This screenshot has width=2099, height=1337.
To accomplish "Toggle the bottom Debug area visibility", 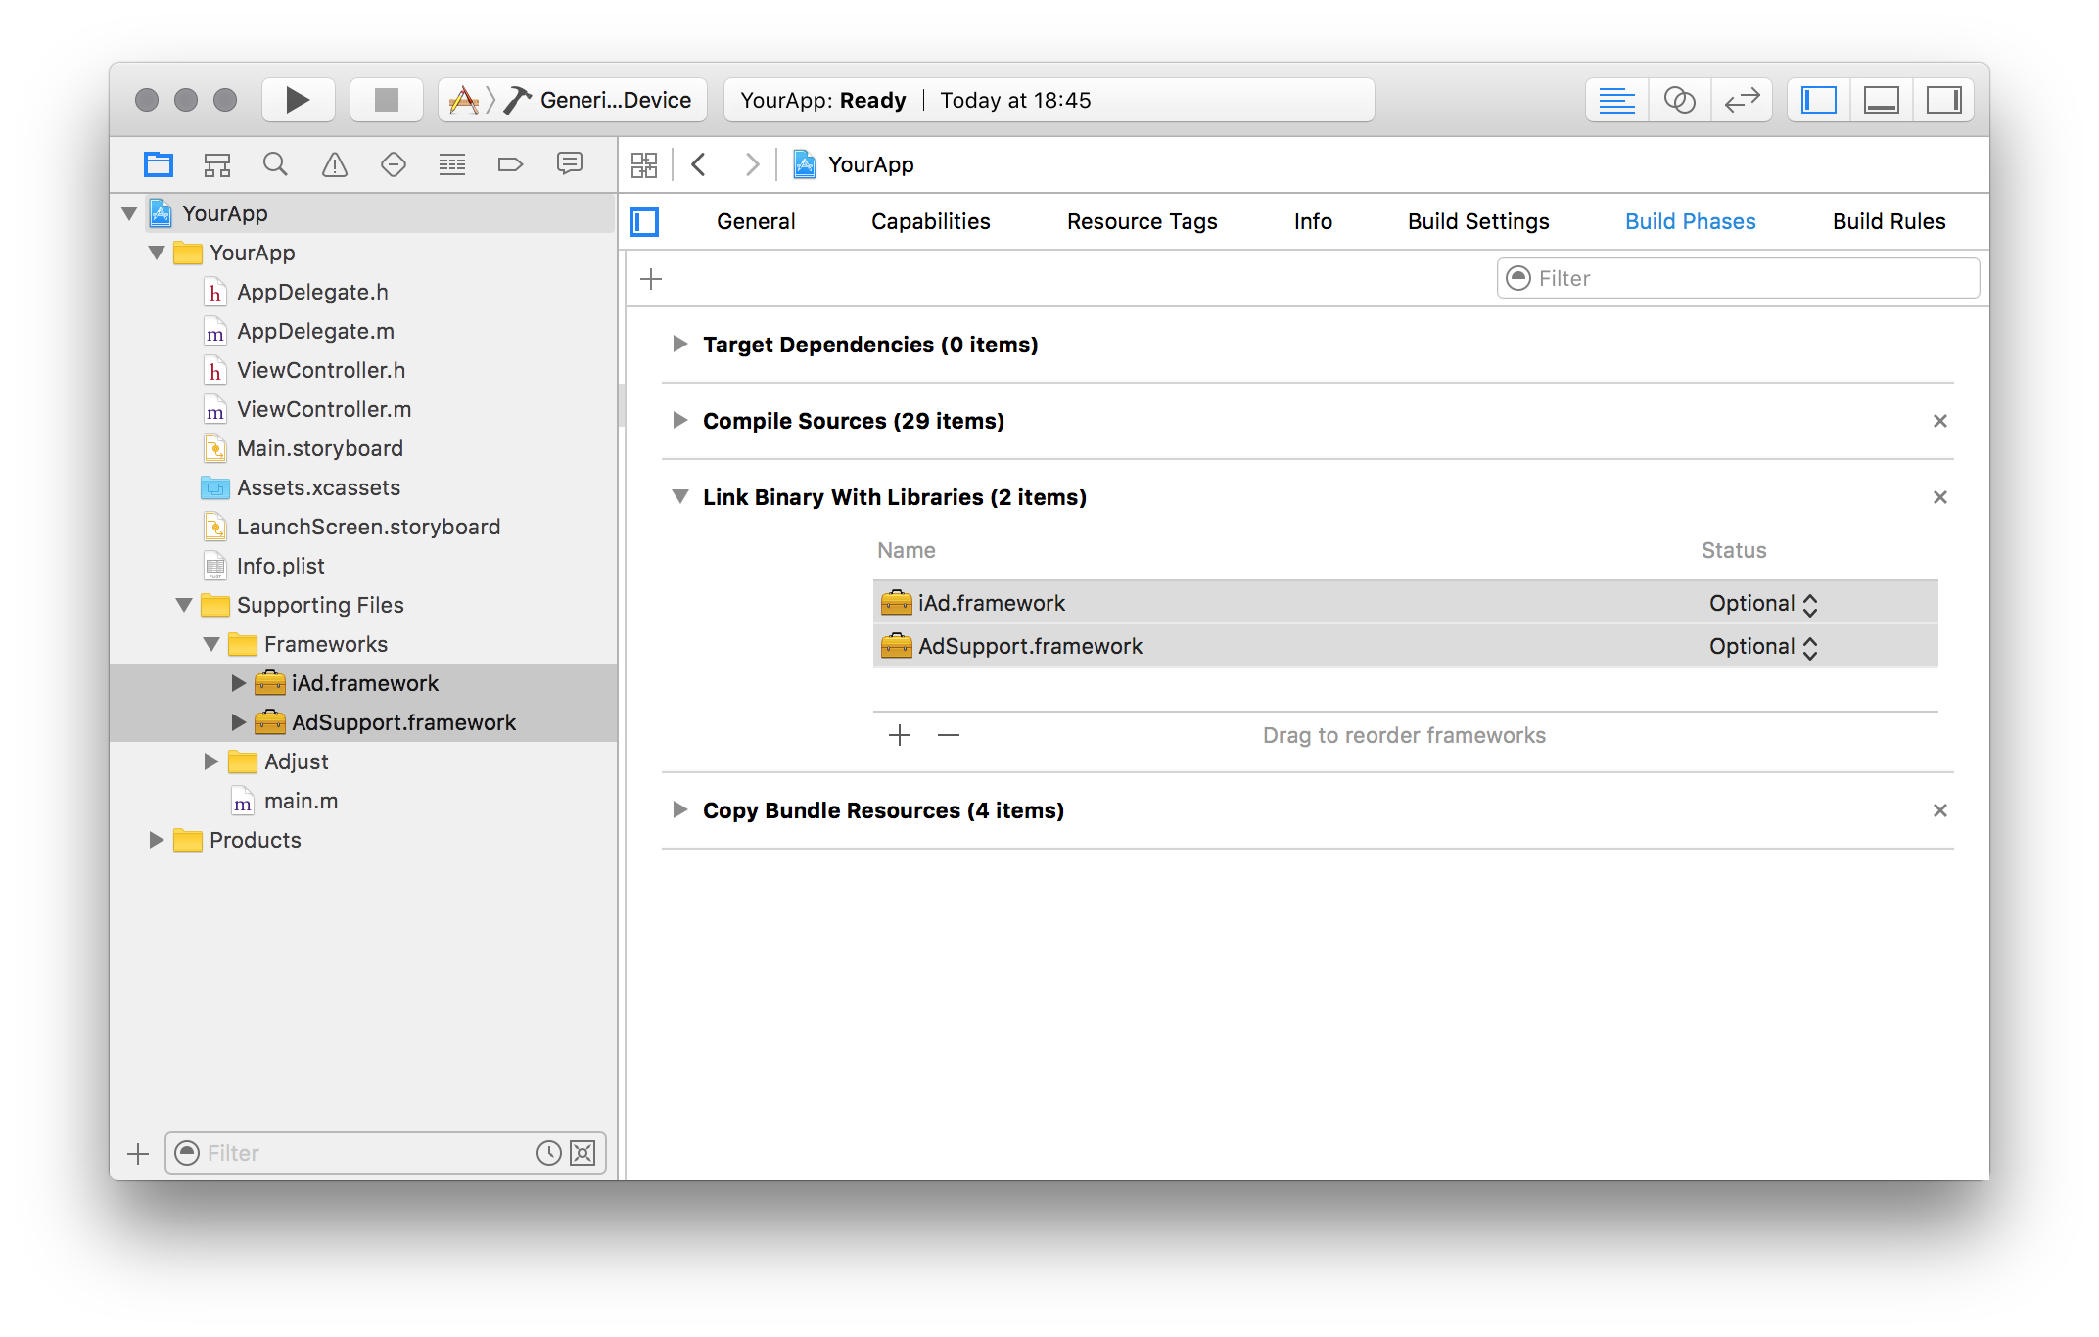I will coord(1881,100).
